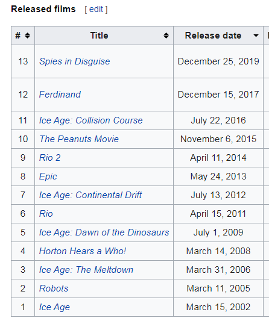The width and height of the screenshot is (269, 321).
Task: Go to the Robots film page
Action: pos(54,288)
